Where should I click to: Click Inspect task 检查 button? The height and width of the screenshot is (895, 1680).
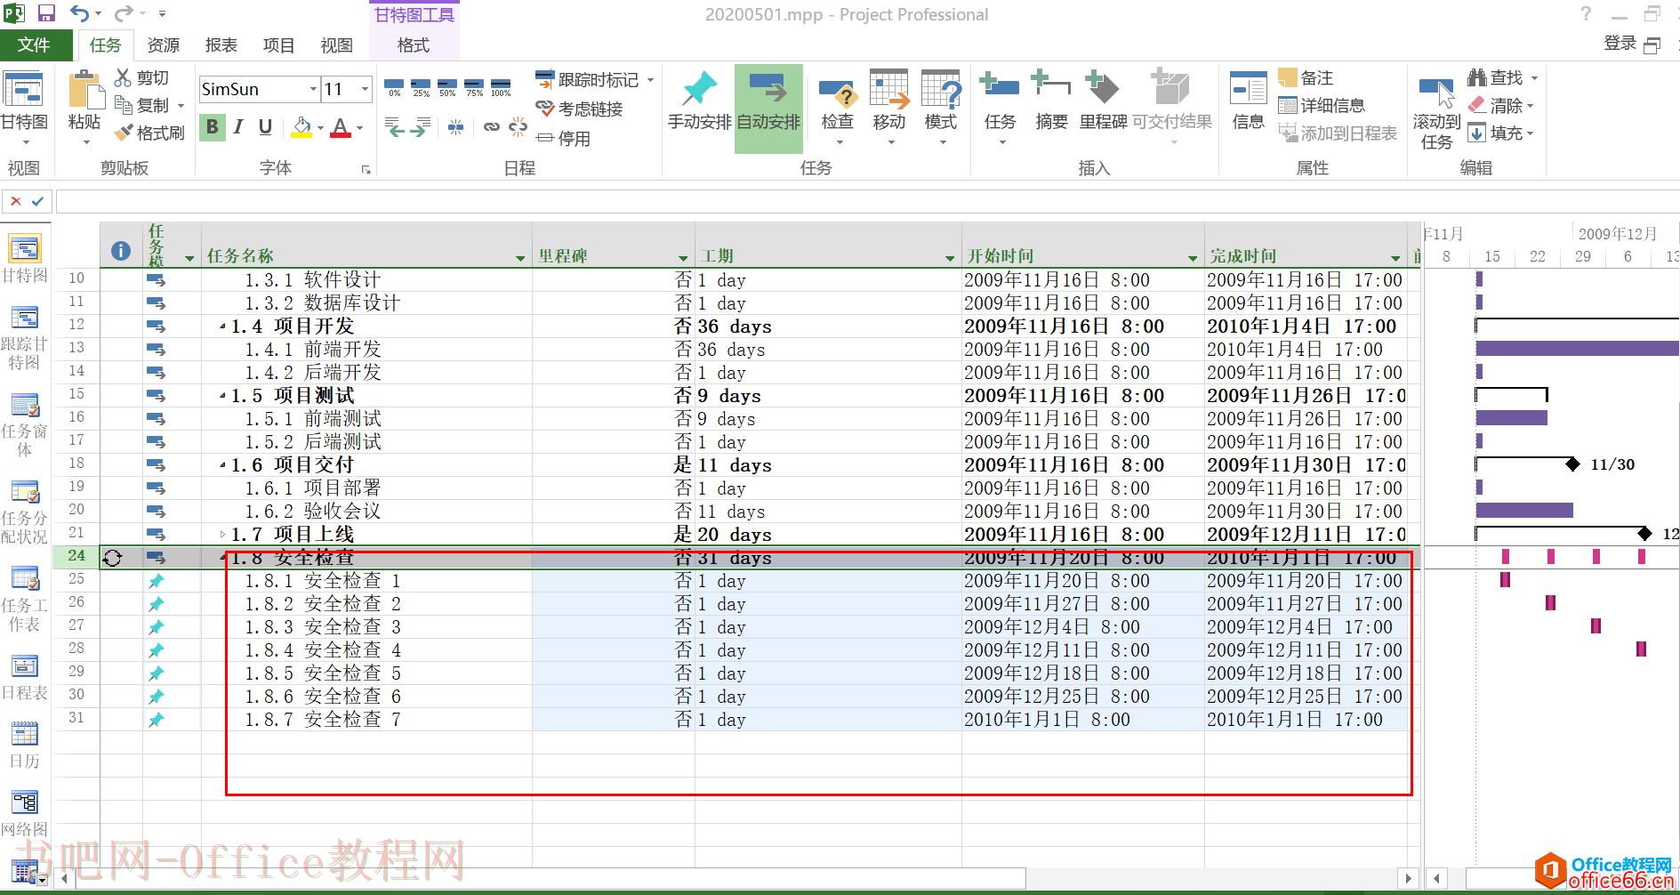pyautogui.click(x=837, y=108)
